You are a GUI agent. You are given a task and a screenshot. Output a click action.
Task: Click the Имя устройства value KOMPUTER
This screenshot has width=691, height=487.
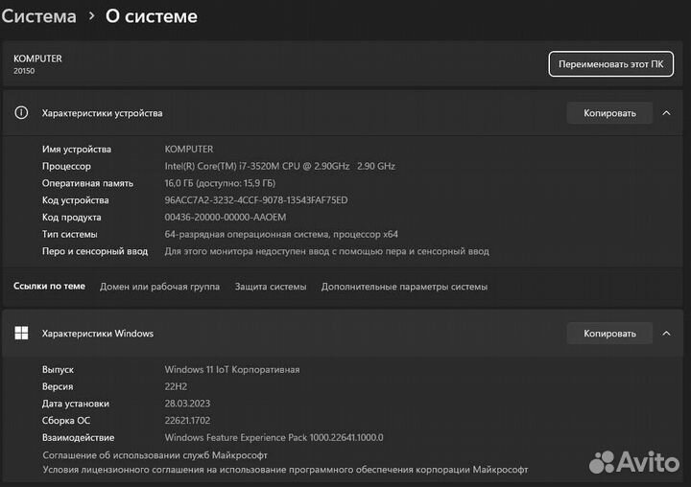tap(189, 150)
